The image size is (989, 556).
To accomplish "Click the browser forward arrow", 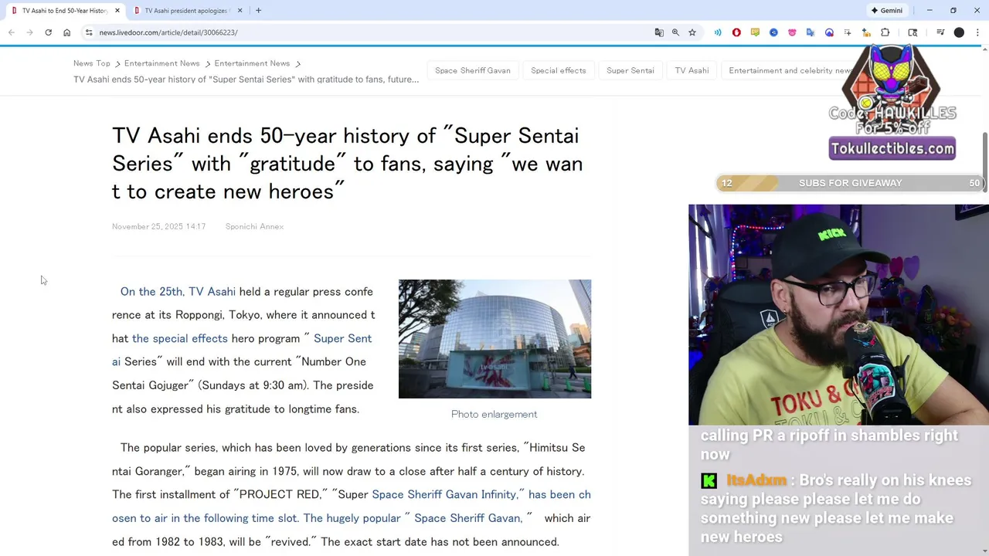I will [x=29, y=32].
